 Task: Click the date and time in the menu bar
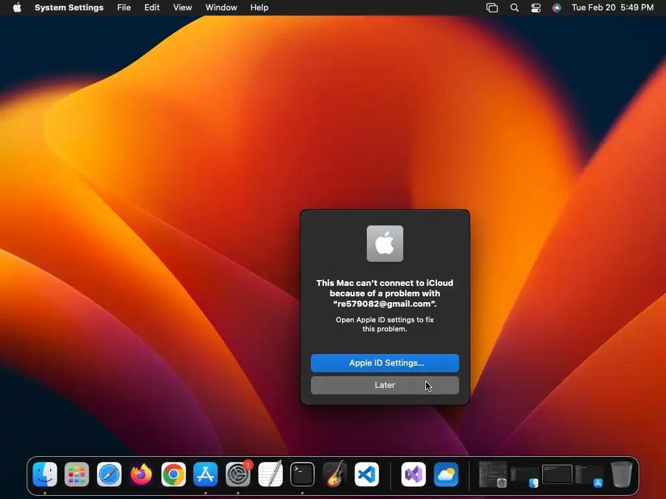coord(612,8)
